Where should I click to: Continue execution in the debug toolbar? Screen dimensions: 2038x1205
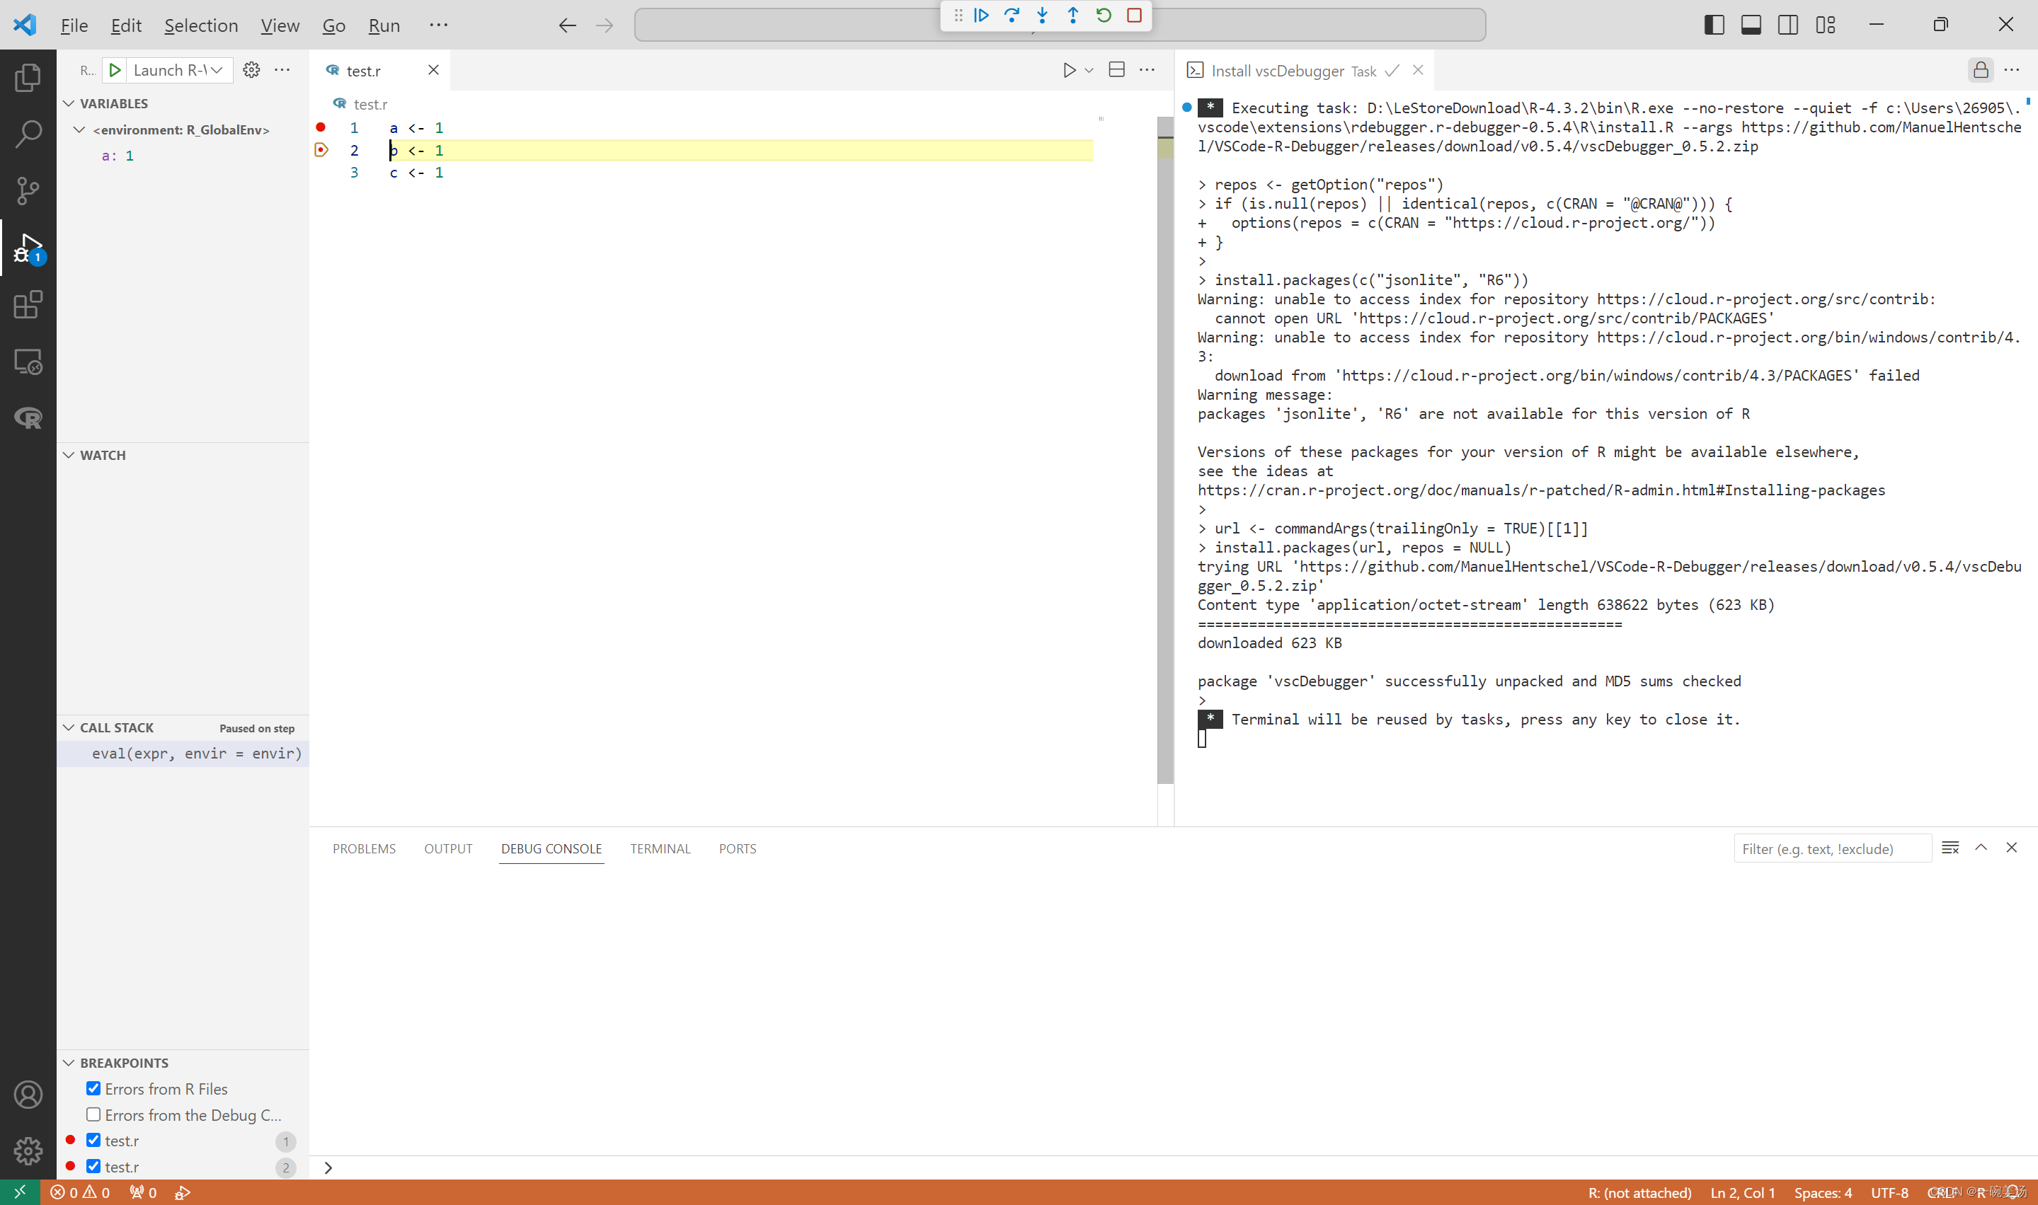coord(981,15)
